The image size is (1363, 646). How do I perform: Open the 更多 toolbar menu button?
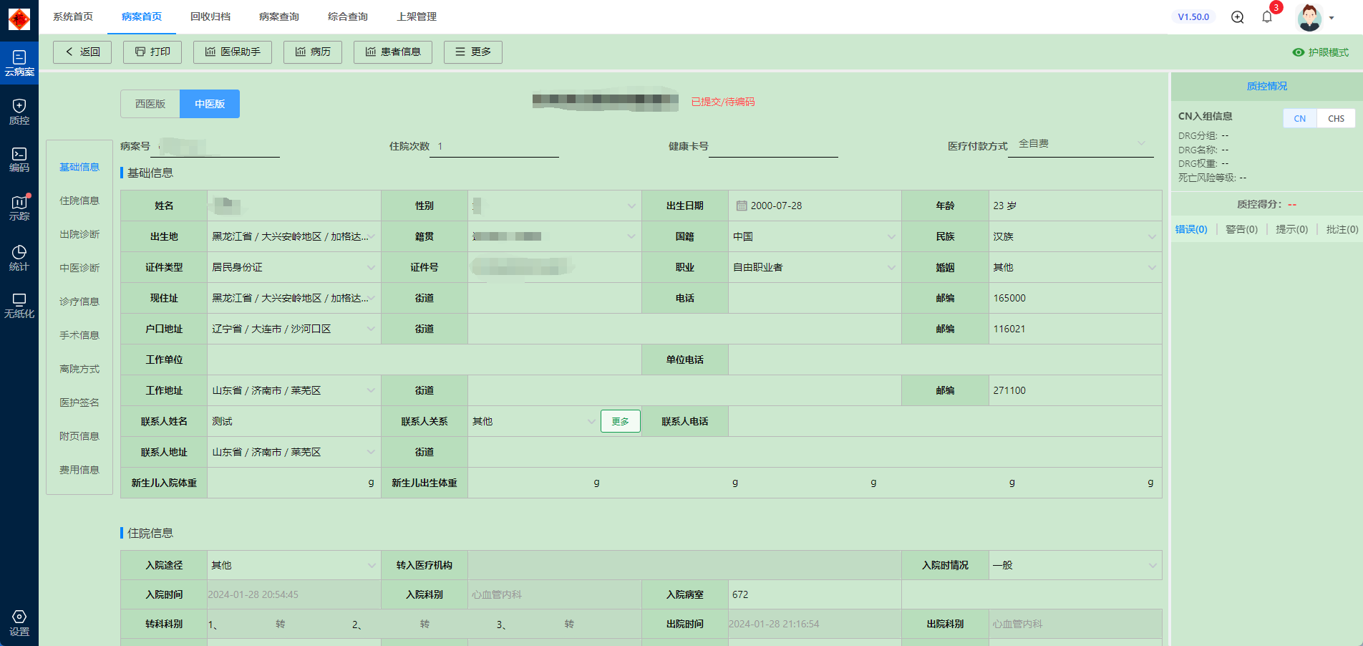(473, 52)
